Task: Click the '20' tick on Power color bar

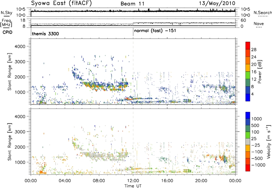Action: [x=254, y=64]
